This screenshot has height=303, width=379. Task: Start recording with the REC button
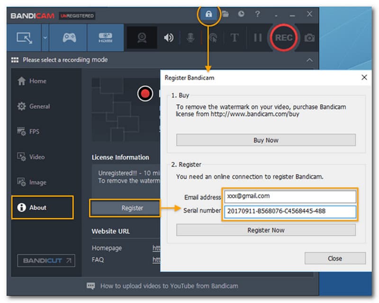(284, 38)
